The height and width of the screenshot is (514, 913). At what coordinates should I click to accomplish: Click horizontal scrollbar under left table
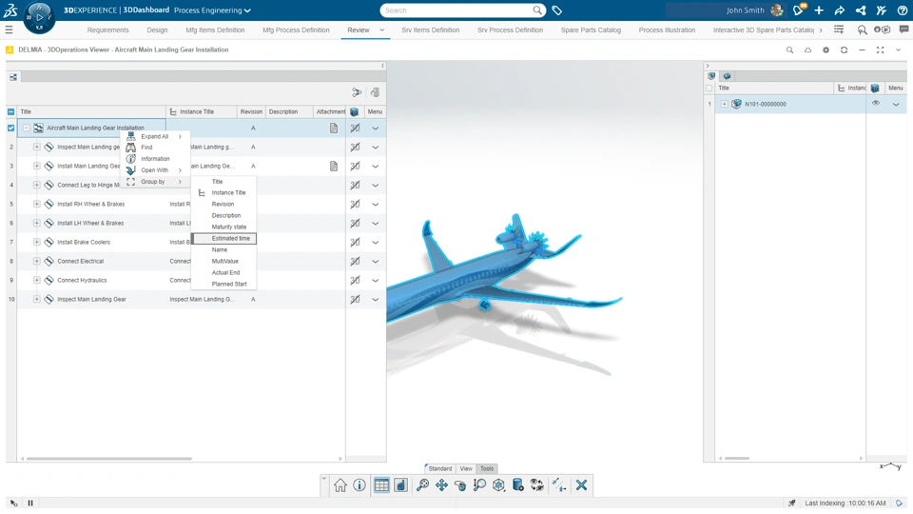coord(109,459)
